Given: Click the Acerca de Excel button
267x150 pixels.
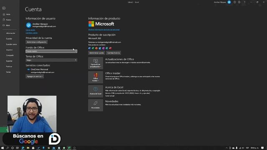Looking at the screenshot, I should click(96, 91).
